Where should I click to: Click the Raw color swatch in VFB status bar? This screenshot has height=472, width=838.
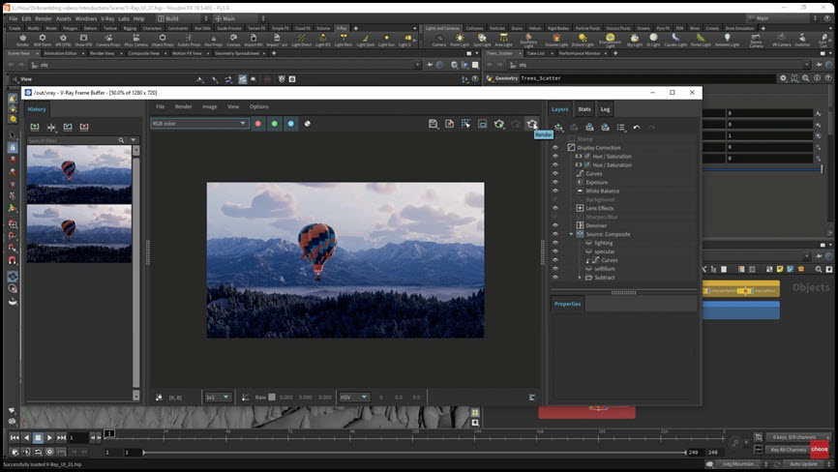[272, 398]
